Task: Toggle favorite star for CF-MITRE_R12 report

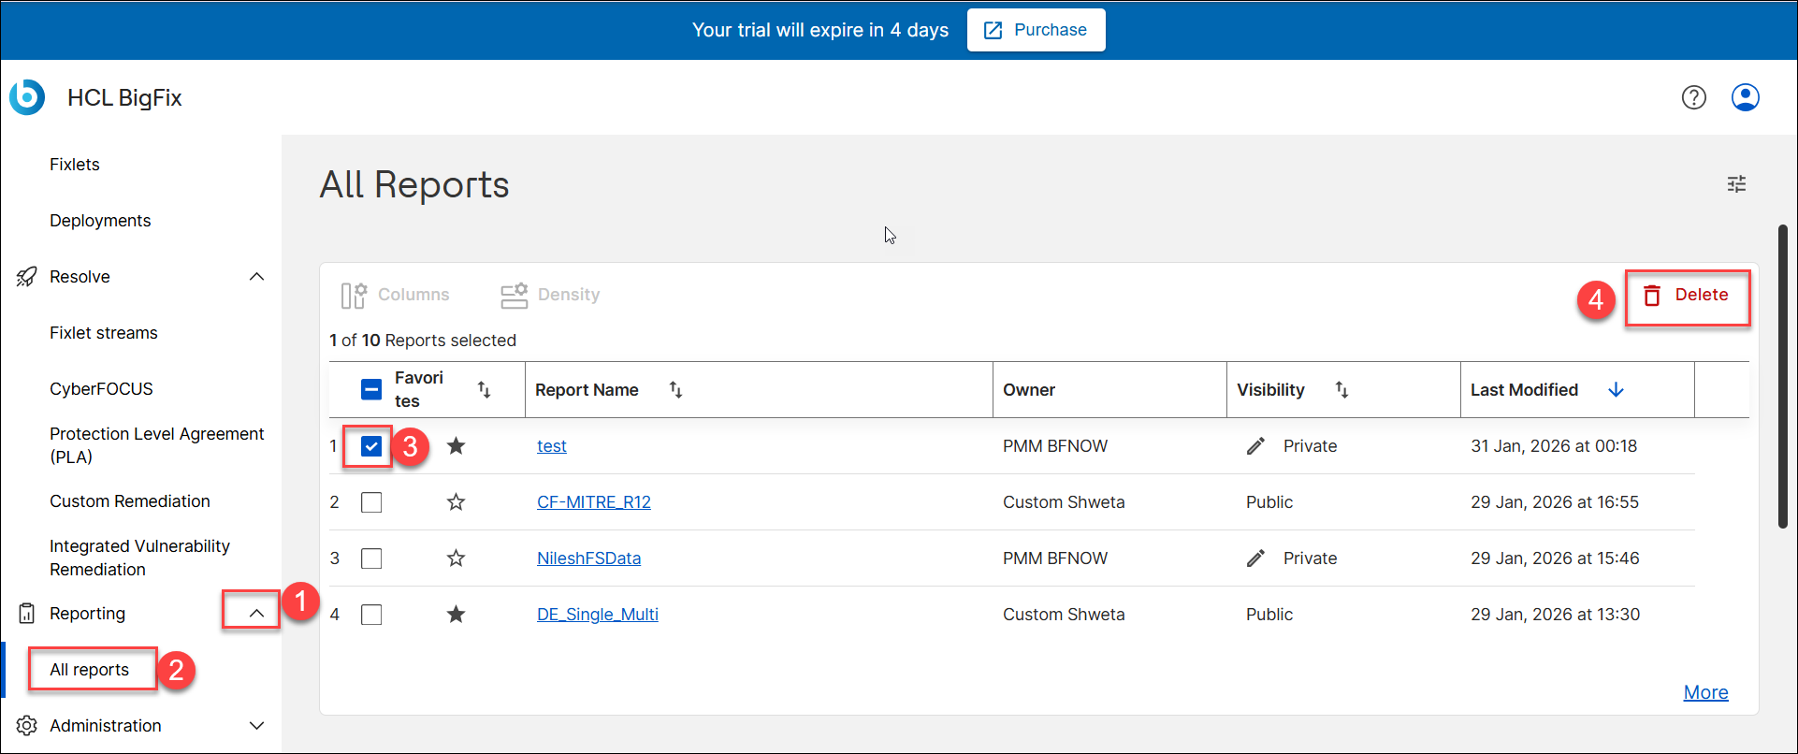Action: point(456,502)
